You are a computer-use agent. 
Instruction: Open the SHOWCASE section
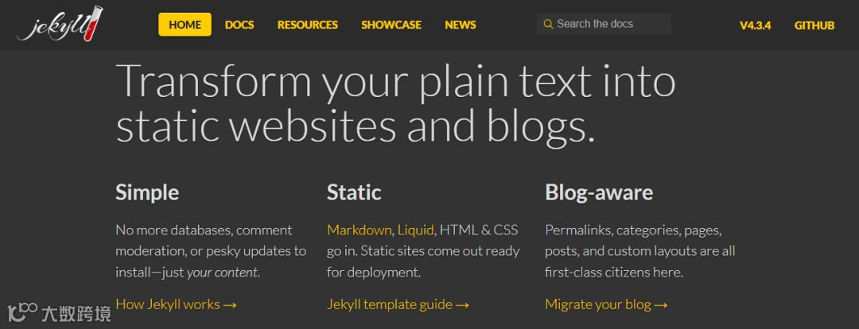click(391, 25)
